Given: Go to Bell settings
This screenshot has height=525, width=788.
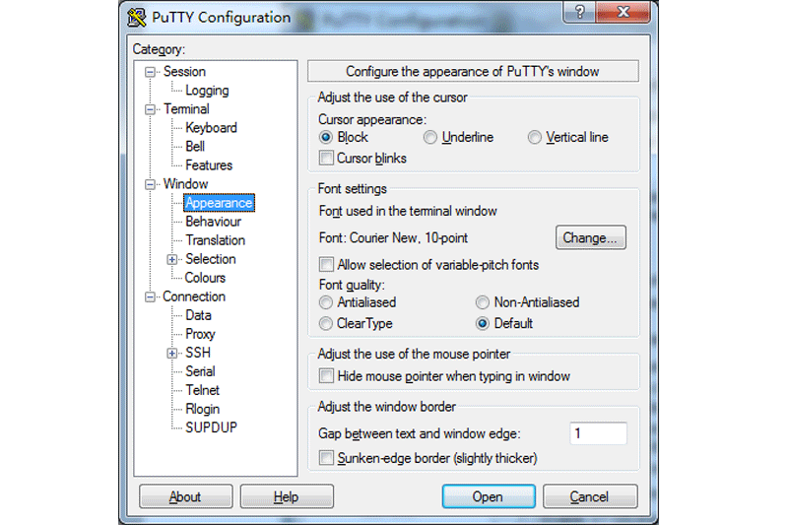Looking at the screenshot, I should click(195, 146).
